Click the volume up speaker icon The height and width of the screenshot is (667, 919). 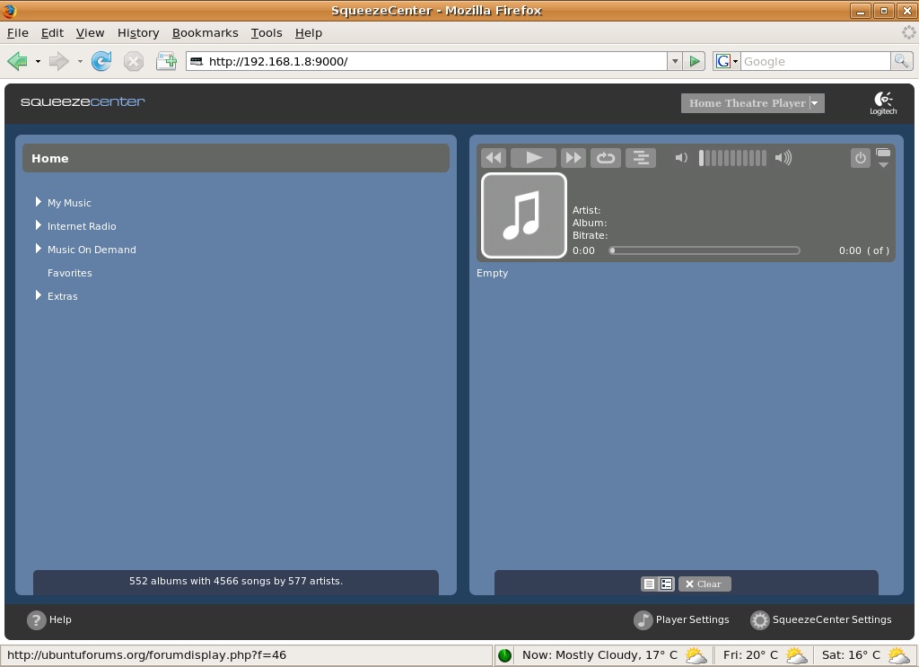tap(783, 158)
